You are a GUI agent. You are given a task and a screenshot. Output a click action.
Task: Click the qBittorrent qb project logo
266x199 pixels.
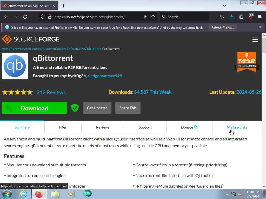(15, 66)
